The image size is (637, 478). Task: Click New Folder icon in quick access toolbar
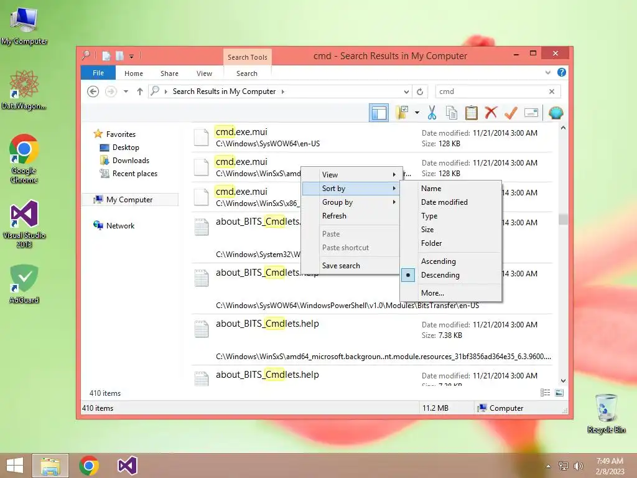point(119,55)
